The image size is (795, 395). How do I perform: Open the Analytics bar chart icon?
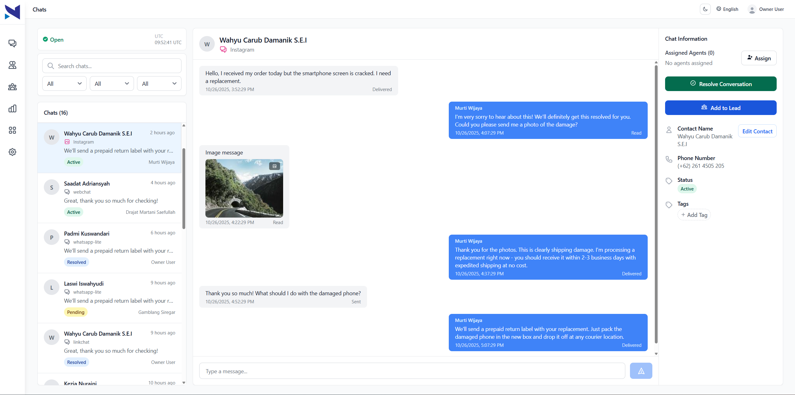(12, 108)
